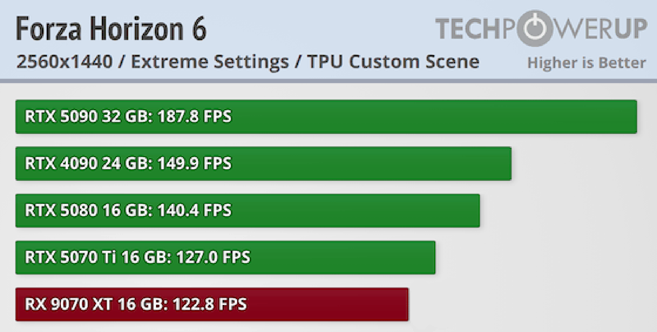Click the Extreme Settings subtitle text

coord(210,62)
